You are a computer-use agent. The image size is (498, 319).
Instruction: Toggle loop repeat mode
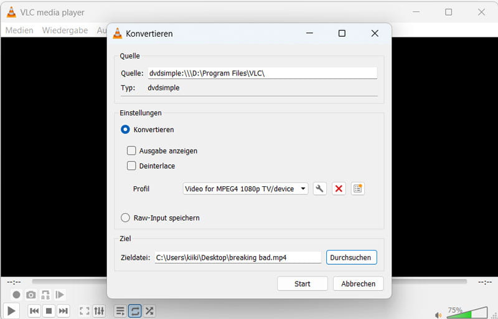(x=135, y=310)
